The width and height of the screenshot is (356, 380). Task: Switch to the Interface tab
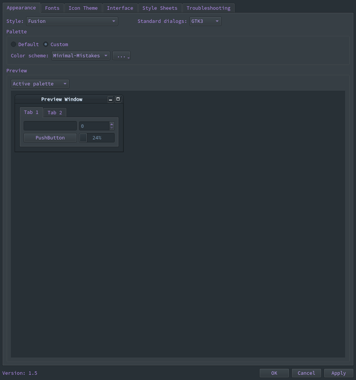tap(120, 8)
